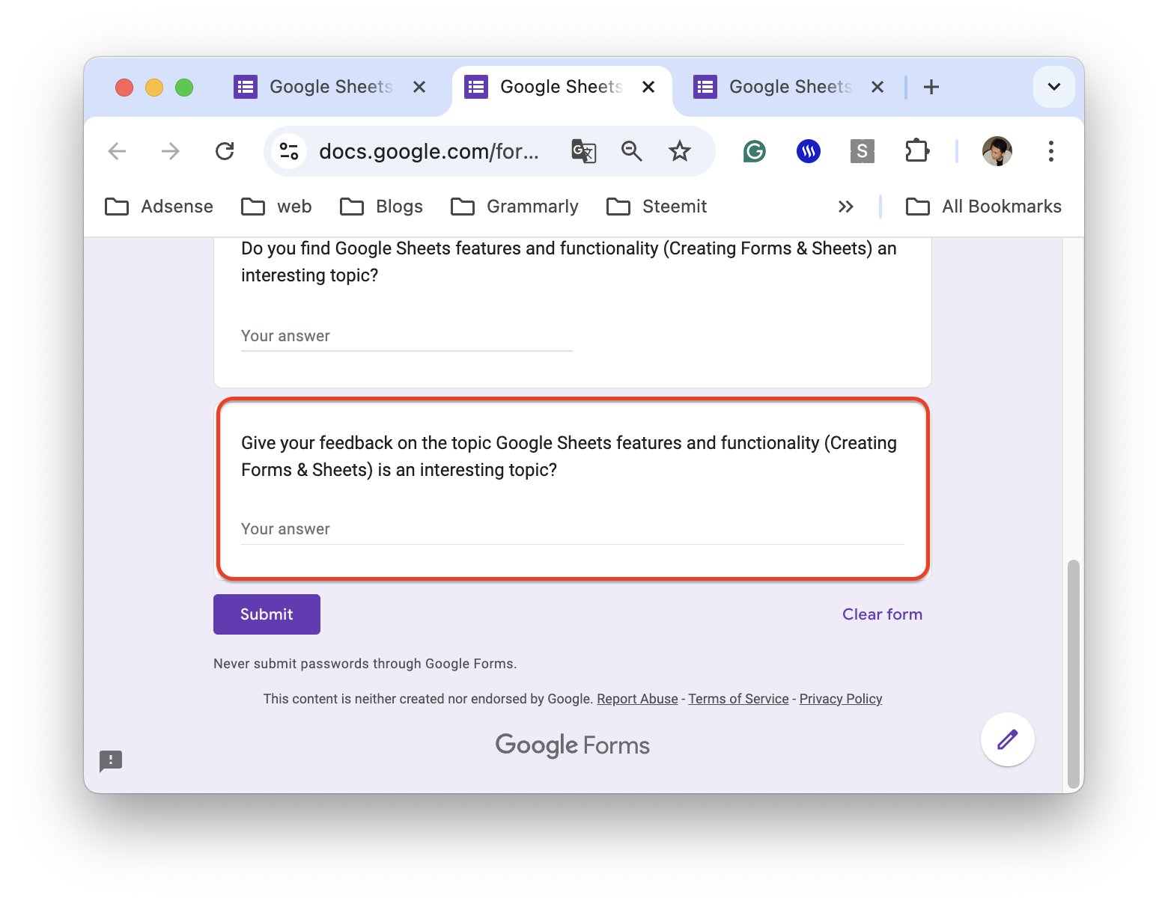Open the Terms of Service link

click(738, 699)
